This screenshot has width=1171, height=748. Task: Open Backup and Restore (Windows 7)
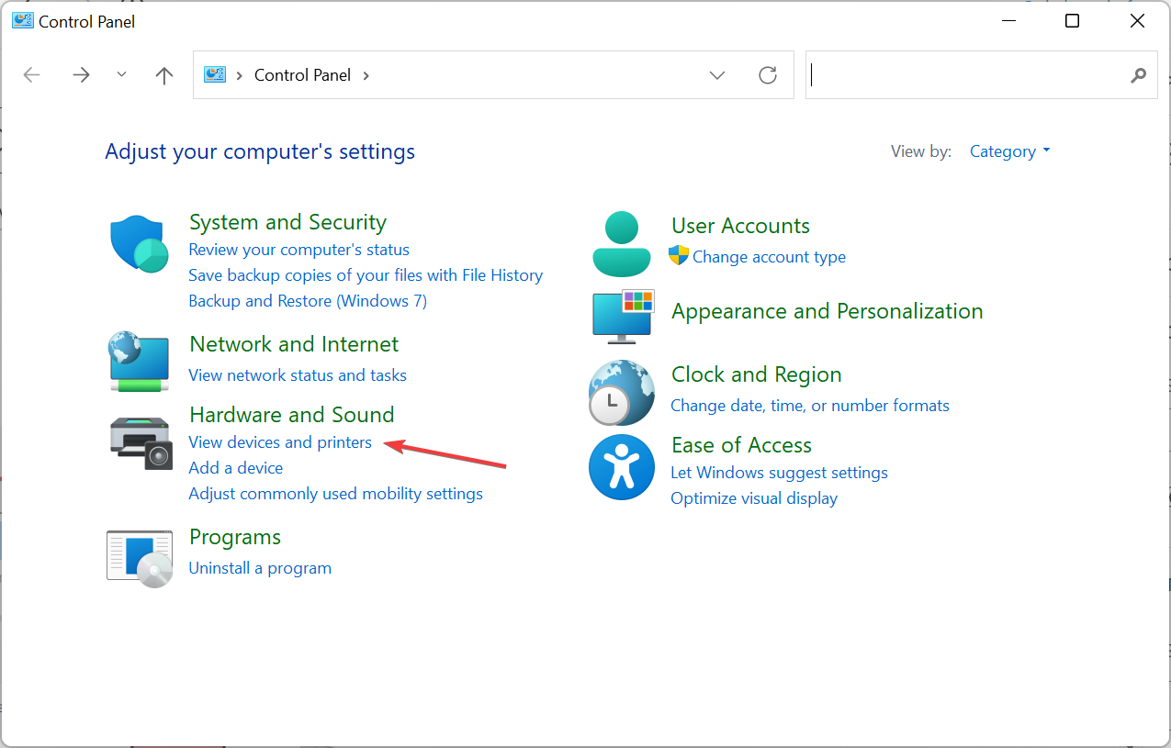[308, 301]
